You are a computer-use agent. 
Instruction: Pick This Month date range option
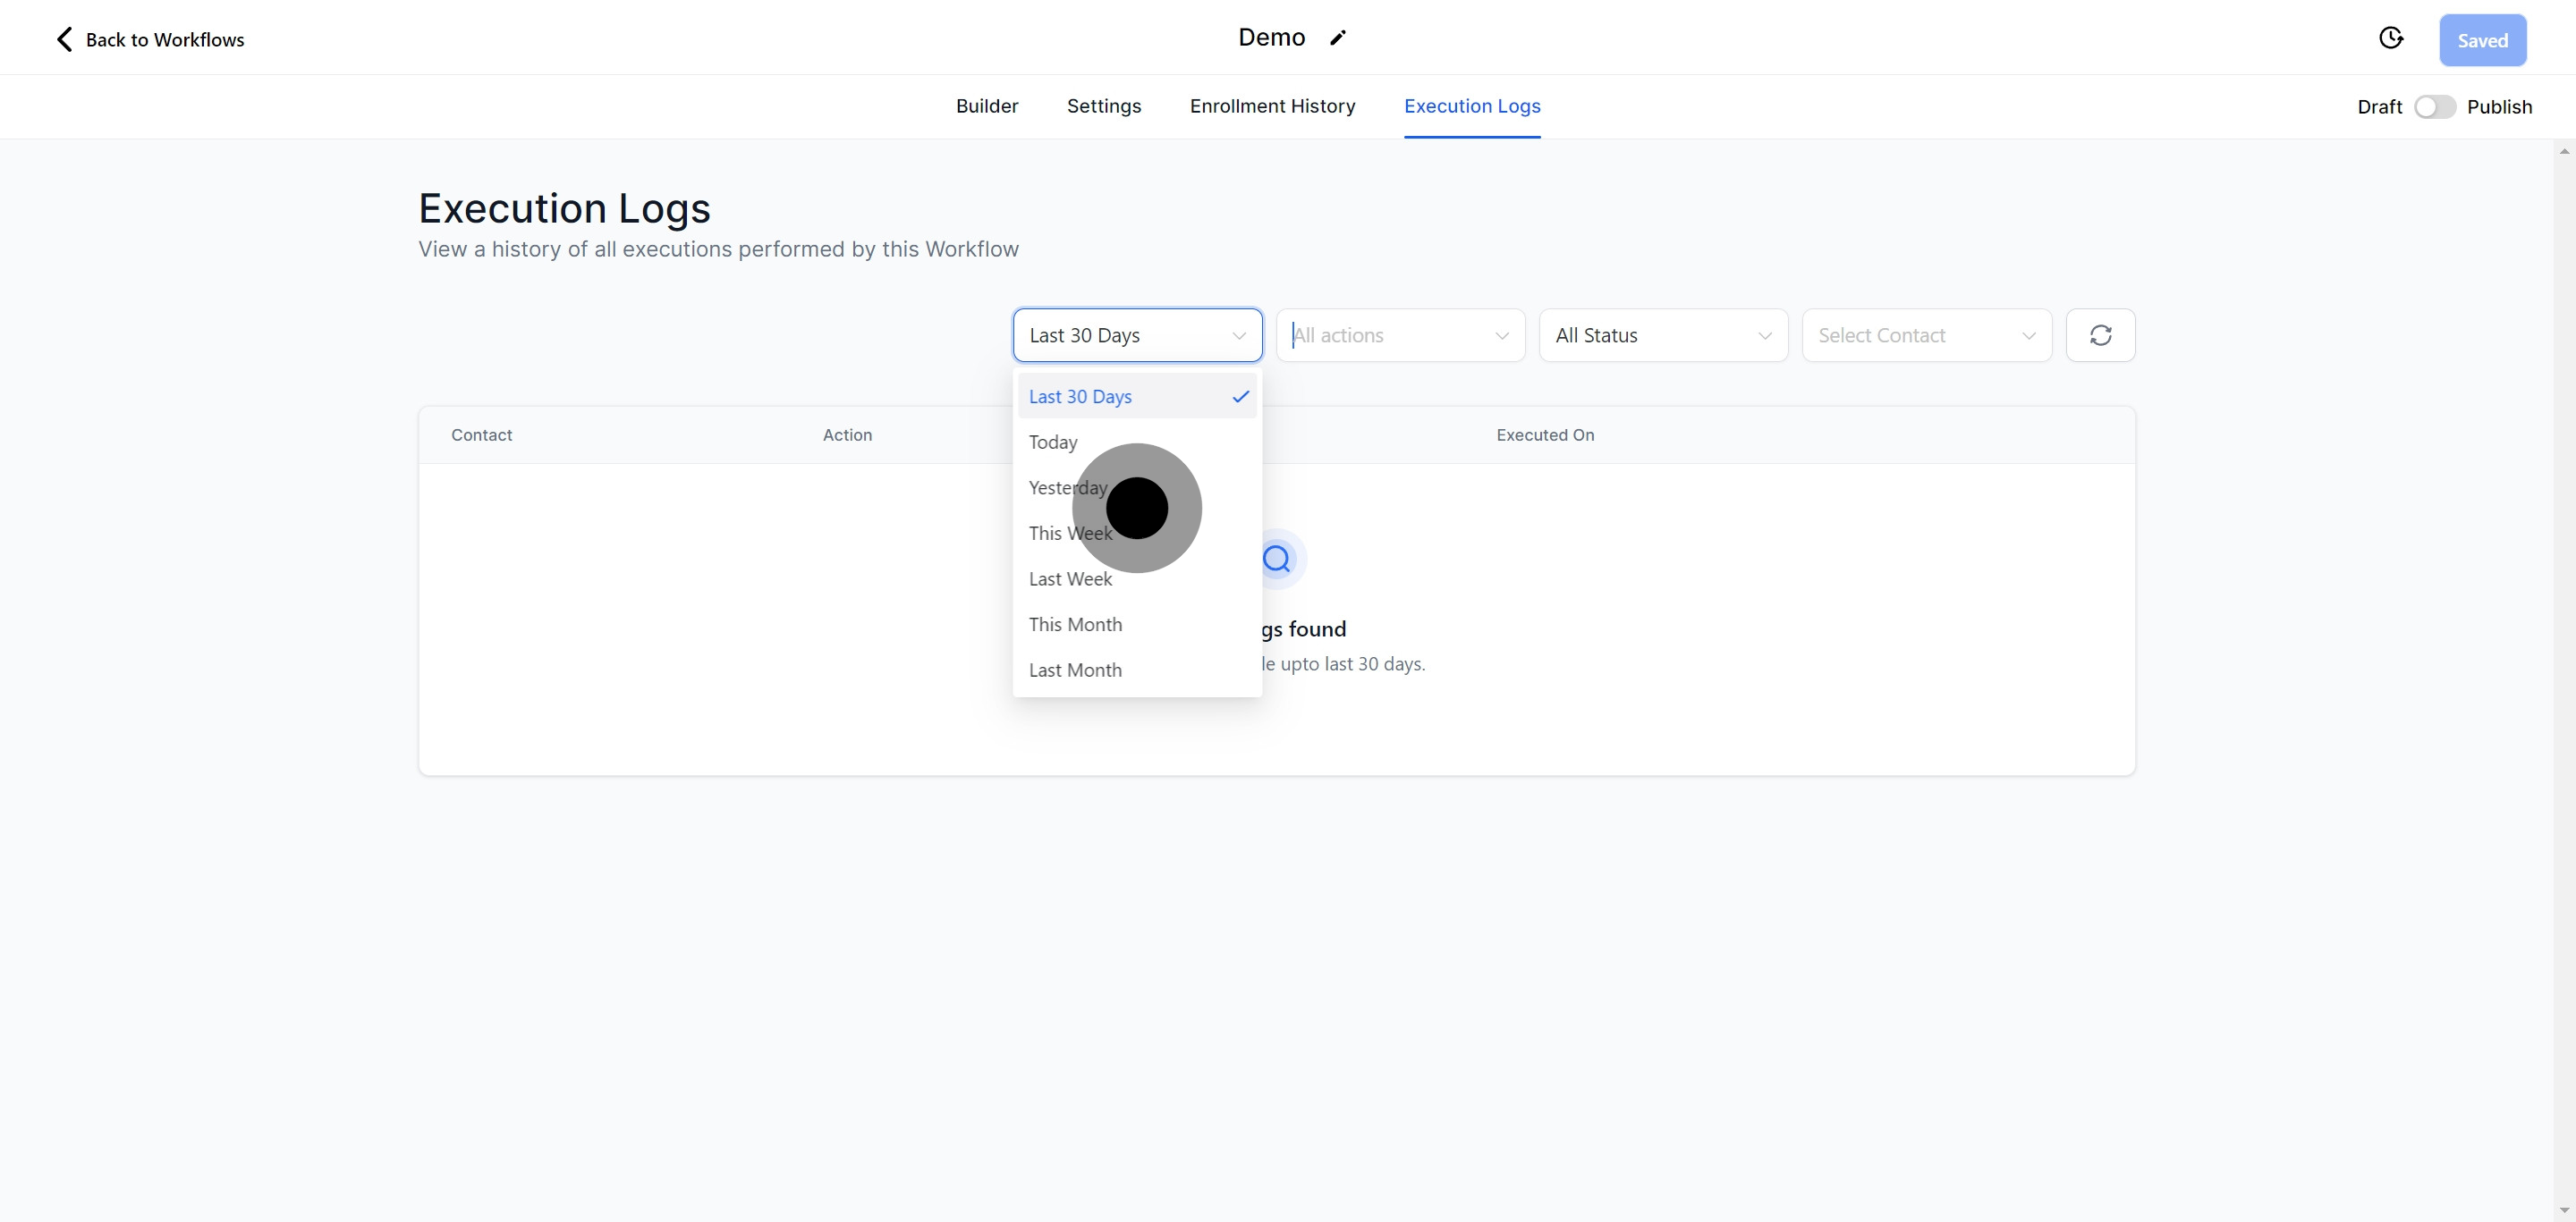click(x=1075, y=625)
